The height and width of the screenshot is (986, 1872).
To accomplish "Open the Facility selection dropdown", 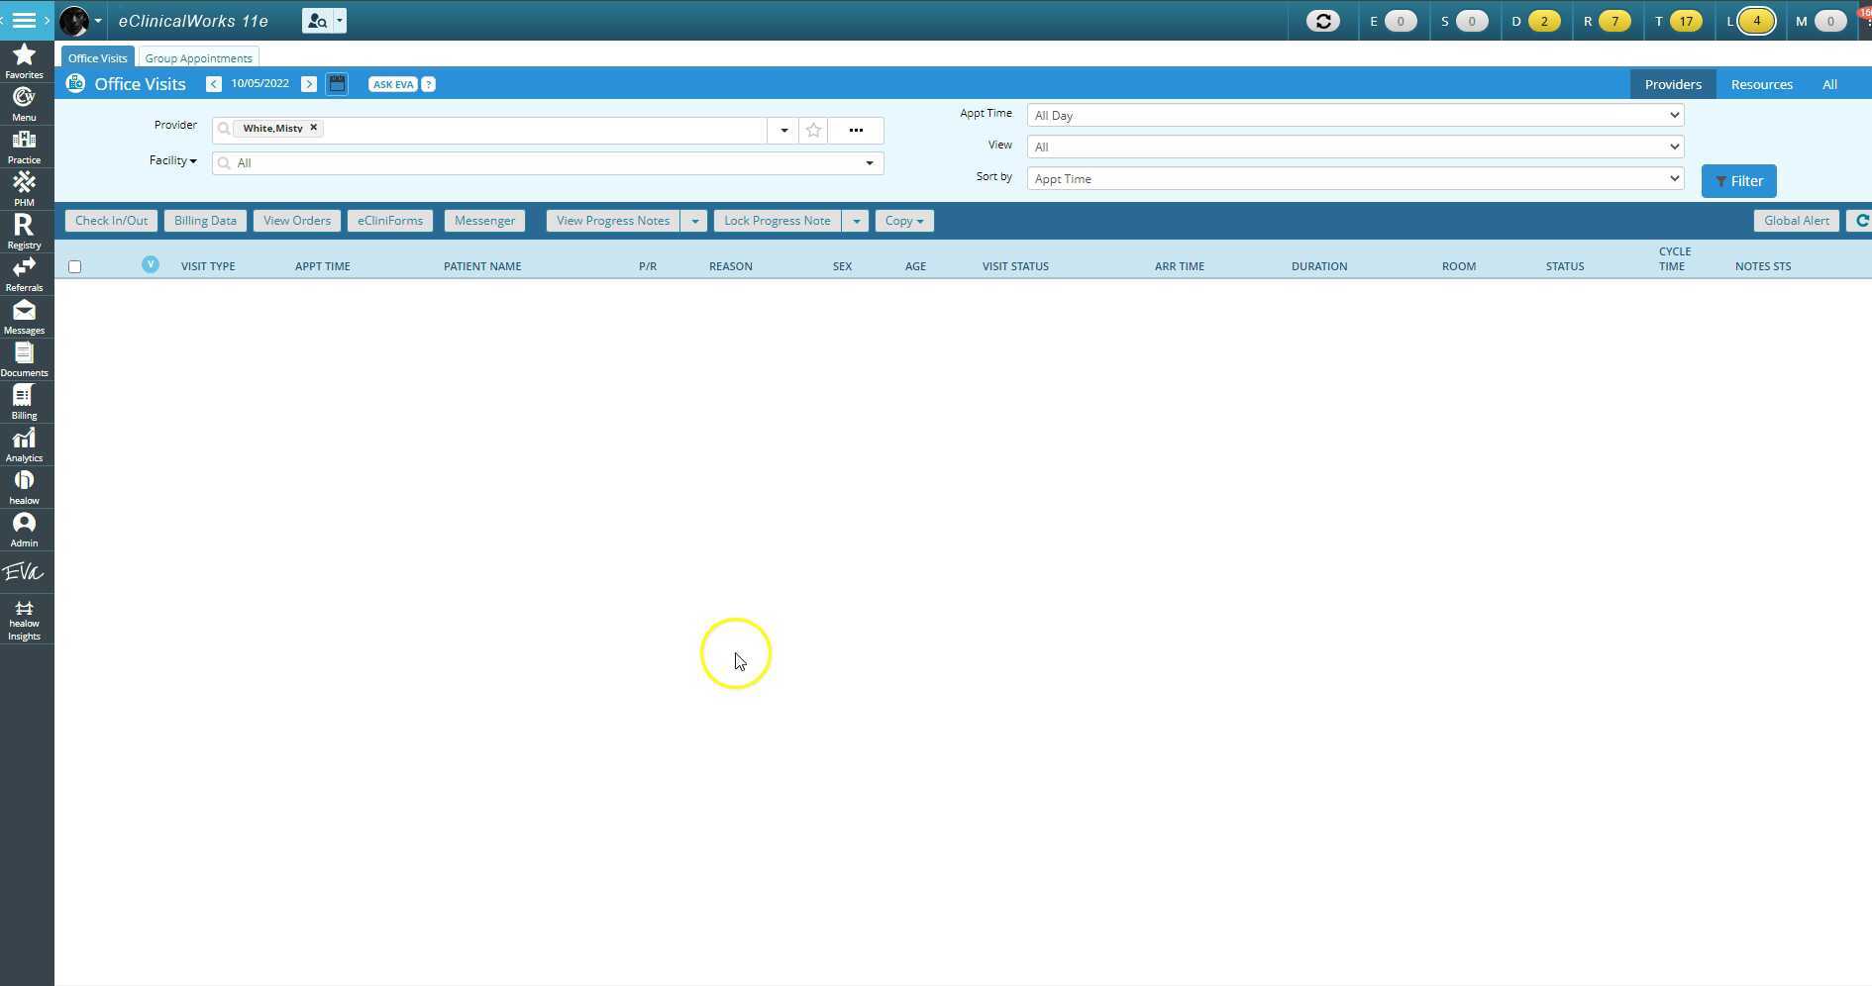I will (x=870, y=162).
